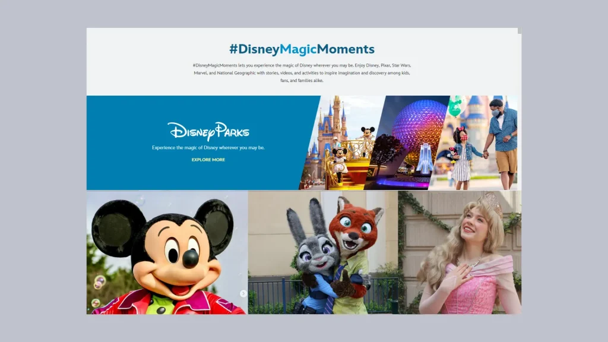608x342 pixels.
Task: Open the EXPLORE MORE link
Action: [x=208, y=160]
